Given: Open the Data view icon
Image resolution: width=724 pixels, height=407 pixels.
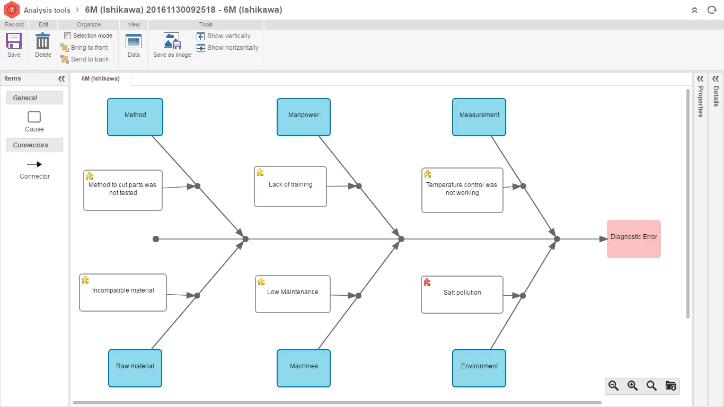Looking at the screenshot, I should click(x=134, y=41).
